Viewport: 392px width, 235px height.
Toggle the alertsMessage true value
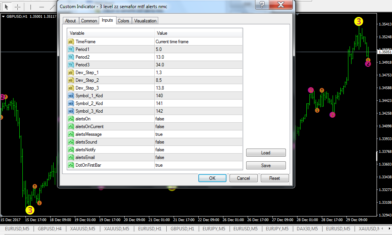[x=198, y=134]
